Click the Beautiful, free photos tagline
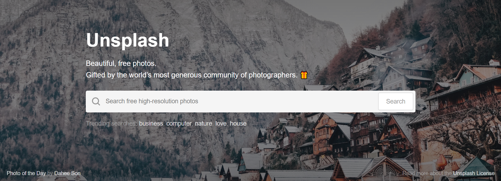This screenshot has width=501, height=181. 121,63
